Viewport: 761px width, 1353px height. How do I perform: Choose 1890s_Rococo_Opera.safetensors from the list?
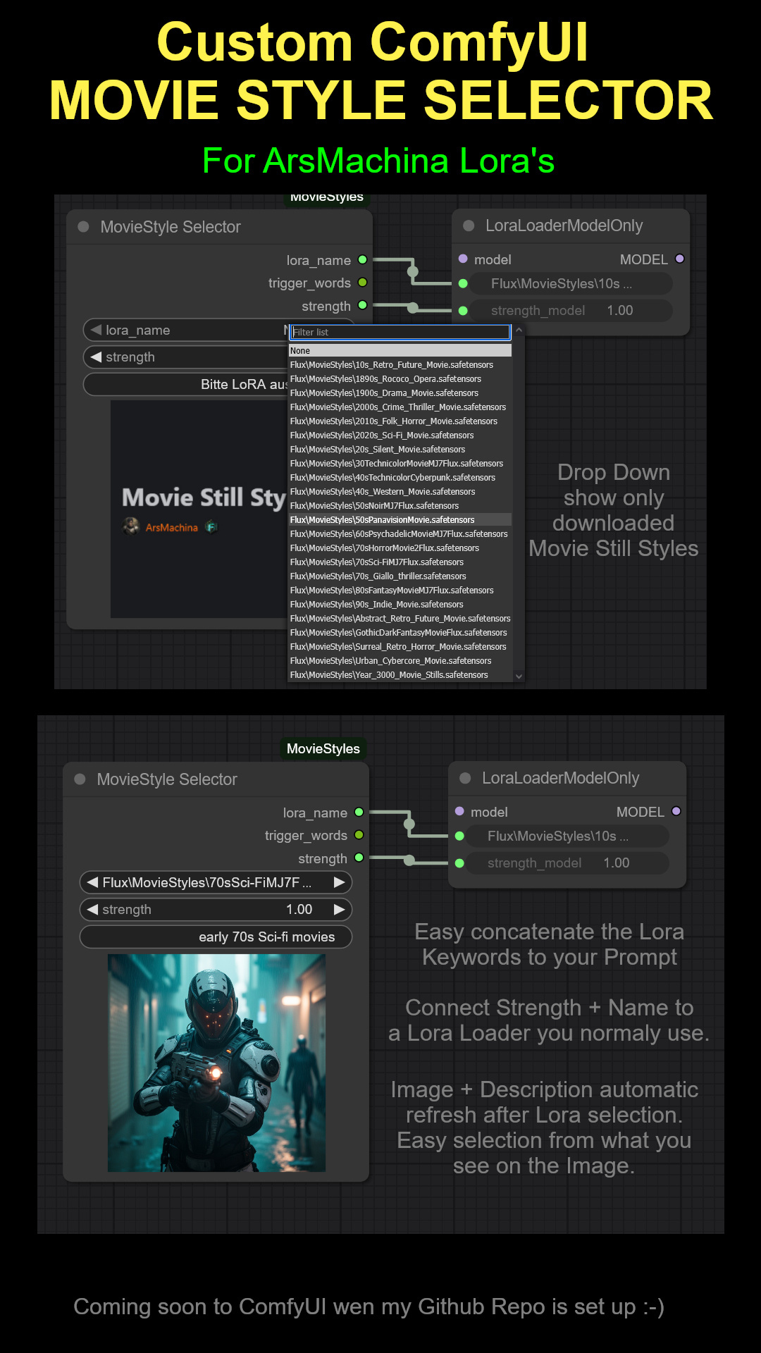(400, 378)
